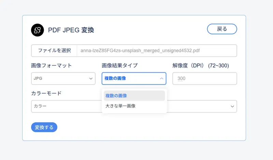Click the 解像度（DPI）(72~300) label

[x=201, y=66]
